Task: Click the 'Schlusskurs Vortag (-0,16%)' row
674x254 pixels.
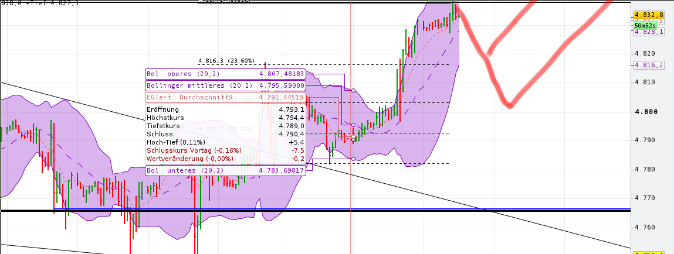Action: [x=225, y=150]
